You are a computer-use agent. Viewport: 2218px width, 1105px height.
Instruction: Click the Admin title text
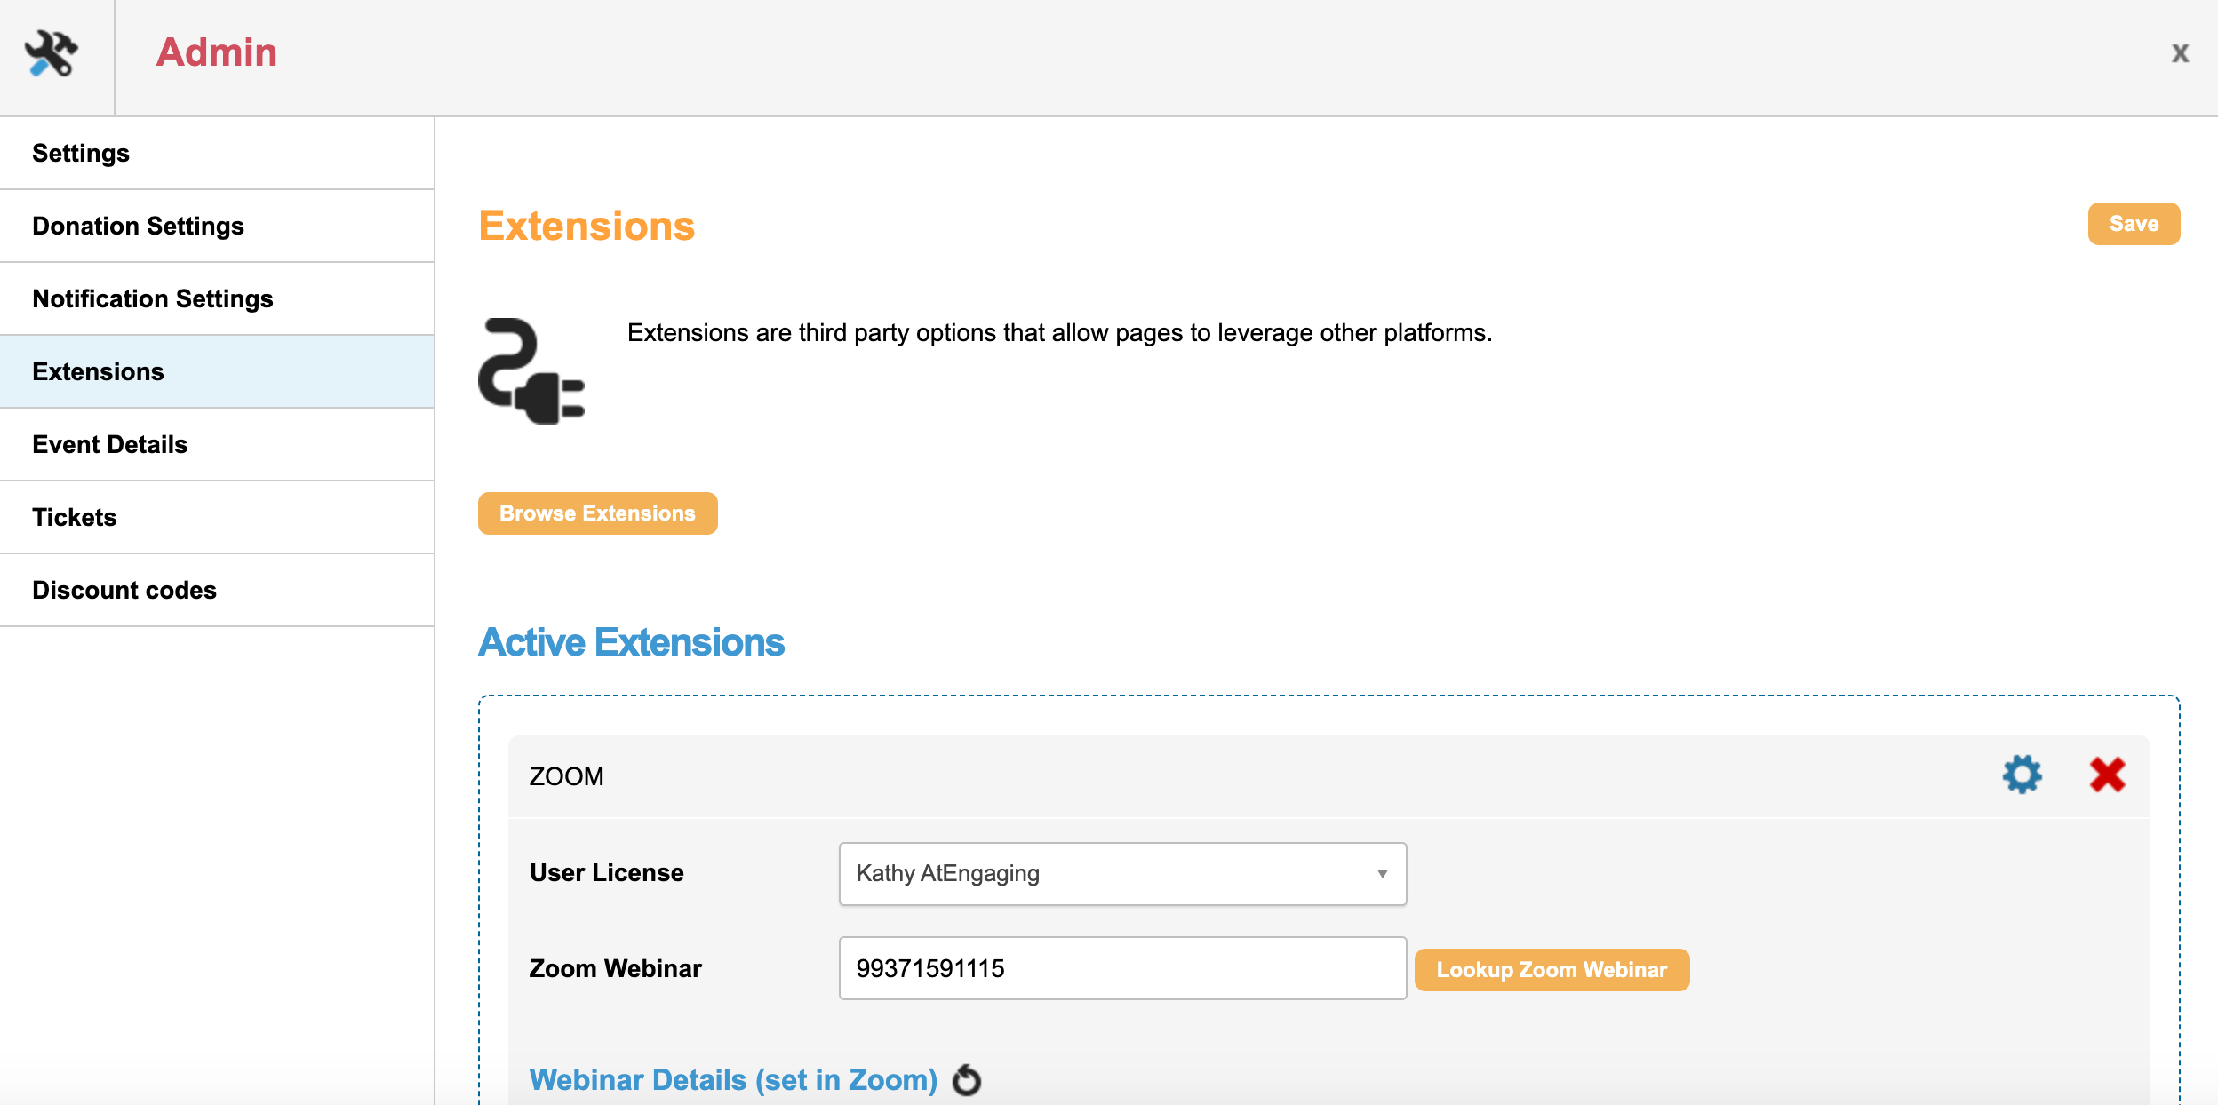click(x=217, y=52)
